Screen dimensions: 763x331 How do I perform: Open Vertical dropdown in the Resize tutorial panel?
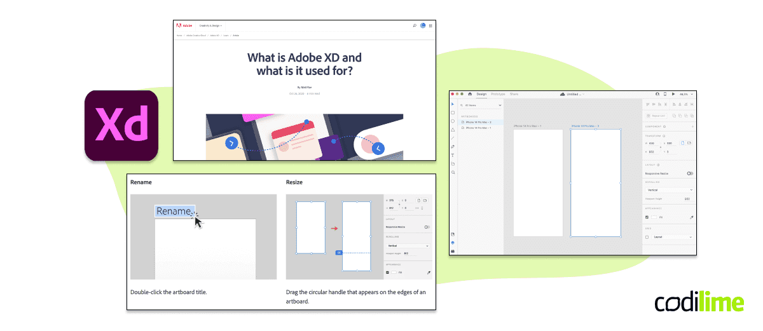click(x=408, y=246)
